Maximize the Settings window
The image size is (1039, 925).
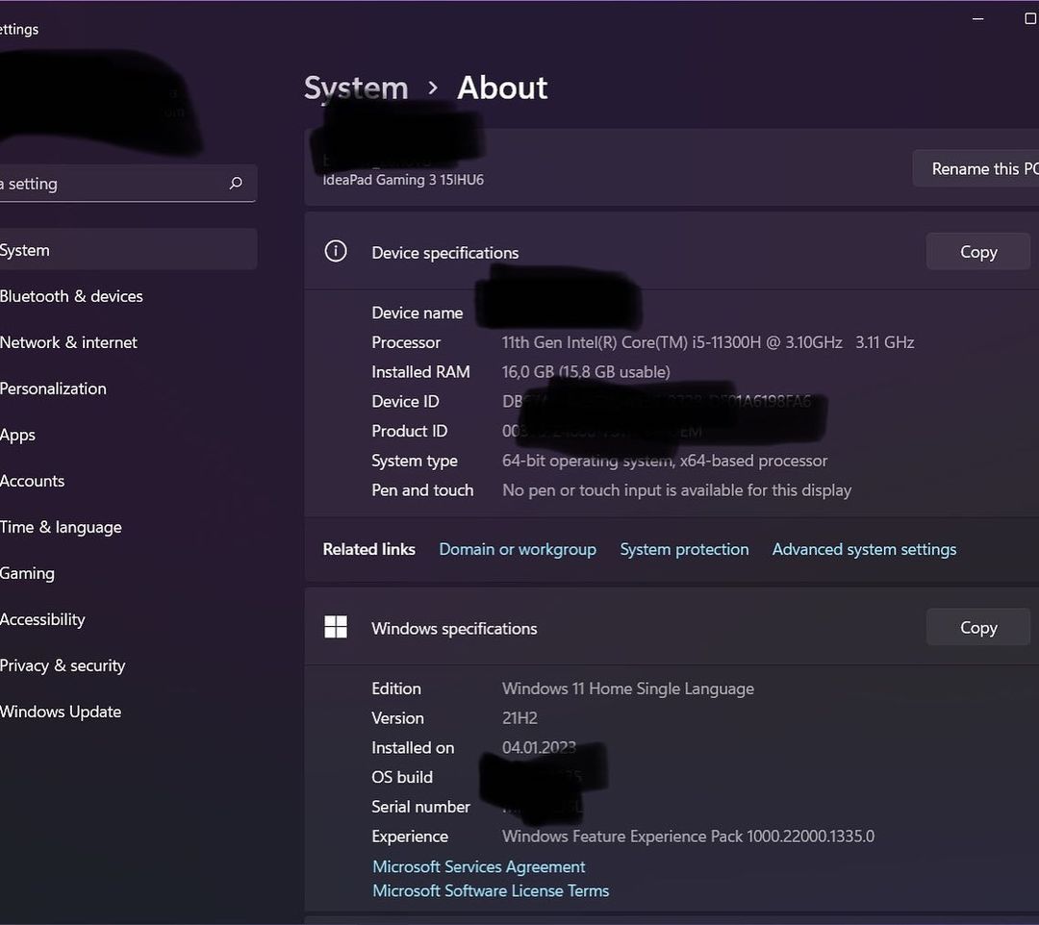click(x=1030, y=19)
